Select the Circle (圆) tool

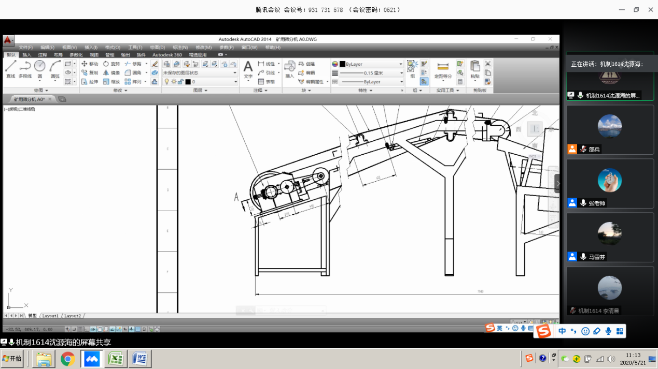39,69
